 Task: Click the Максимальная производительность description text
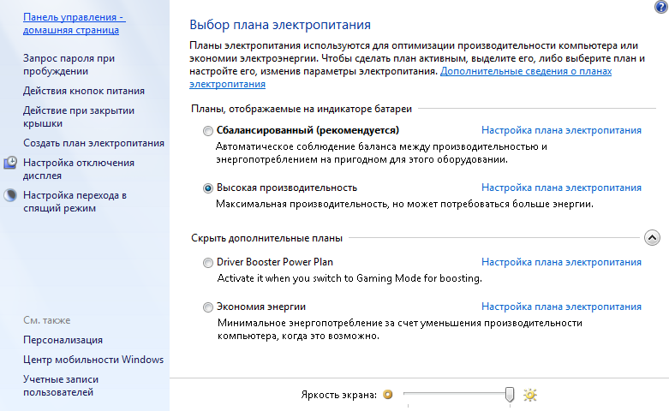pyautogui.click(x=404, y=204)
